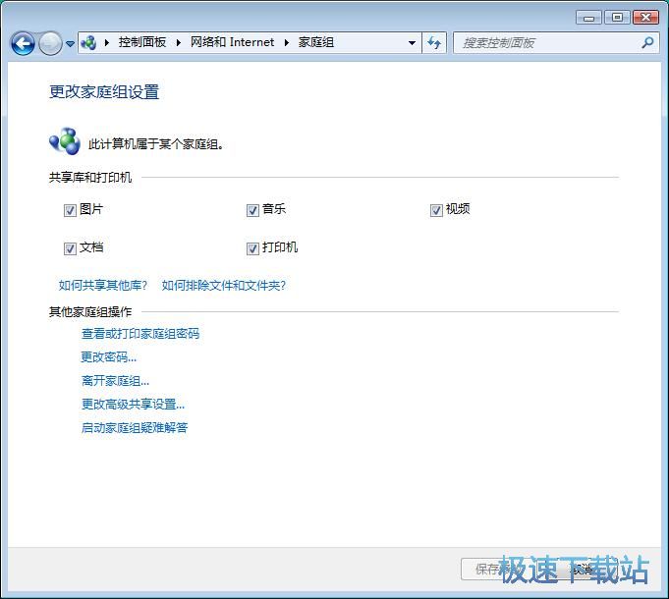Expand the arrow after 网络和 Internet breadcrumb
Image resolution: width=669 pixels, height=599 pixels.
286,42
